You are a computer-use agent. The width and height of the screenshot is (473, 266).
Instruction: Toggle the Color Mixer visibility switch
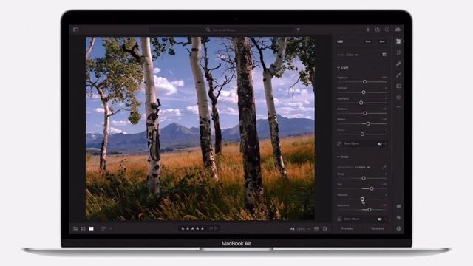tap(379, 219)
